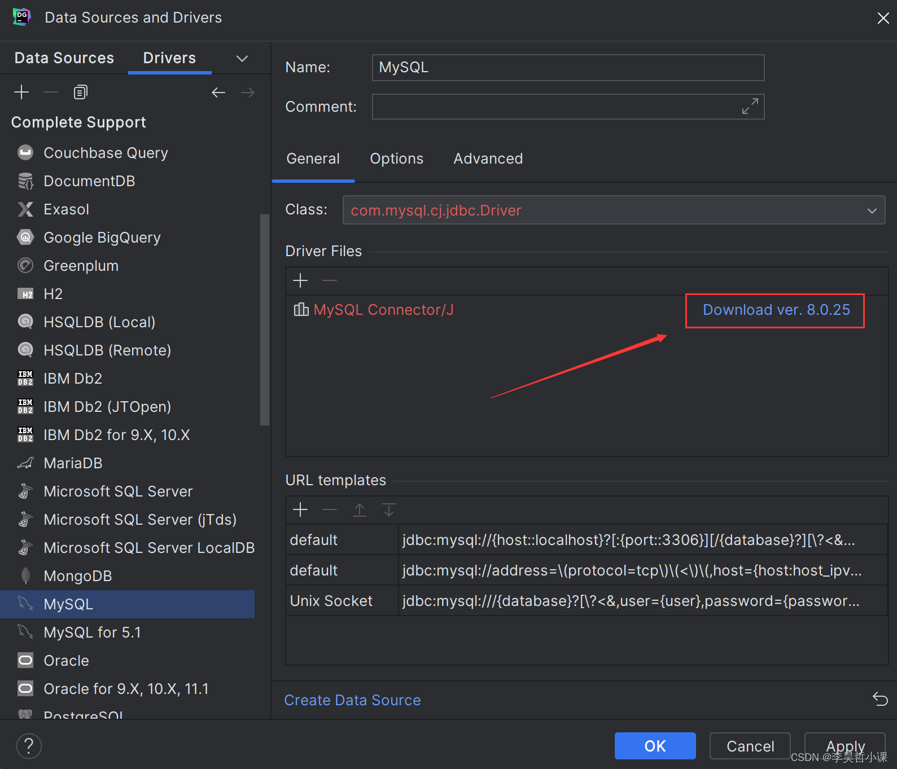Click the Cancel button
This screenshot has width=897, height=769.
tap(750, 746)
